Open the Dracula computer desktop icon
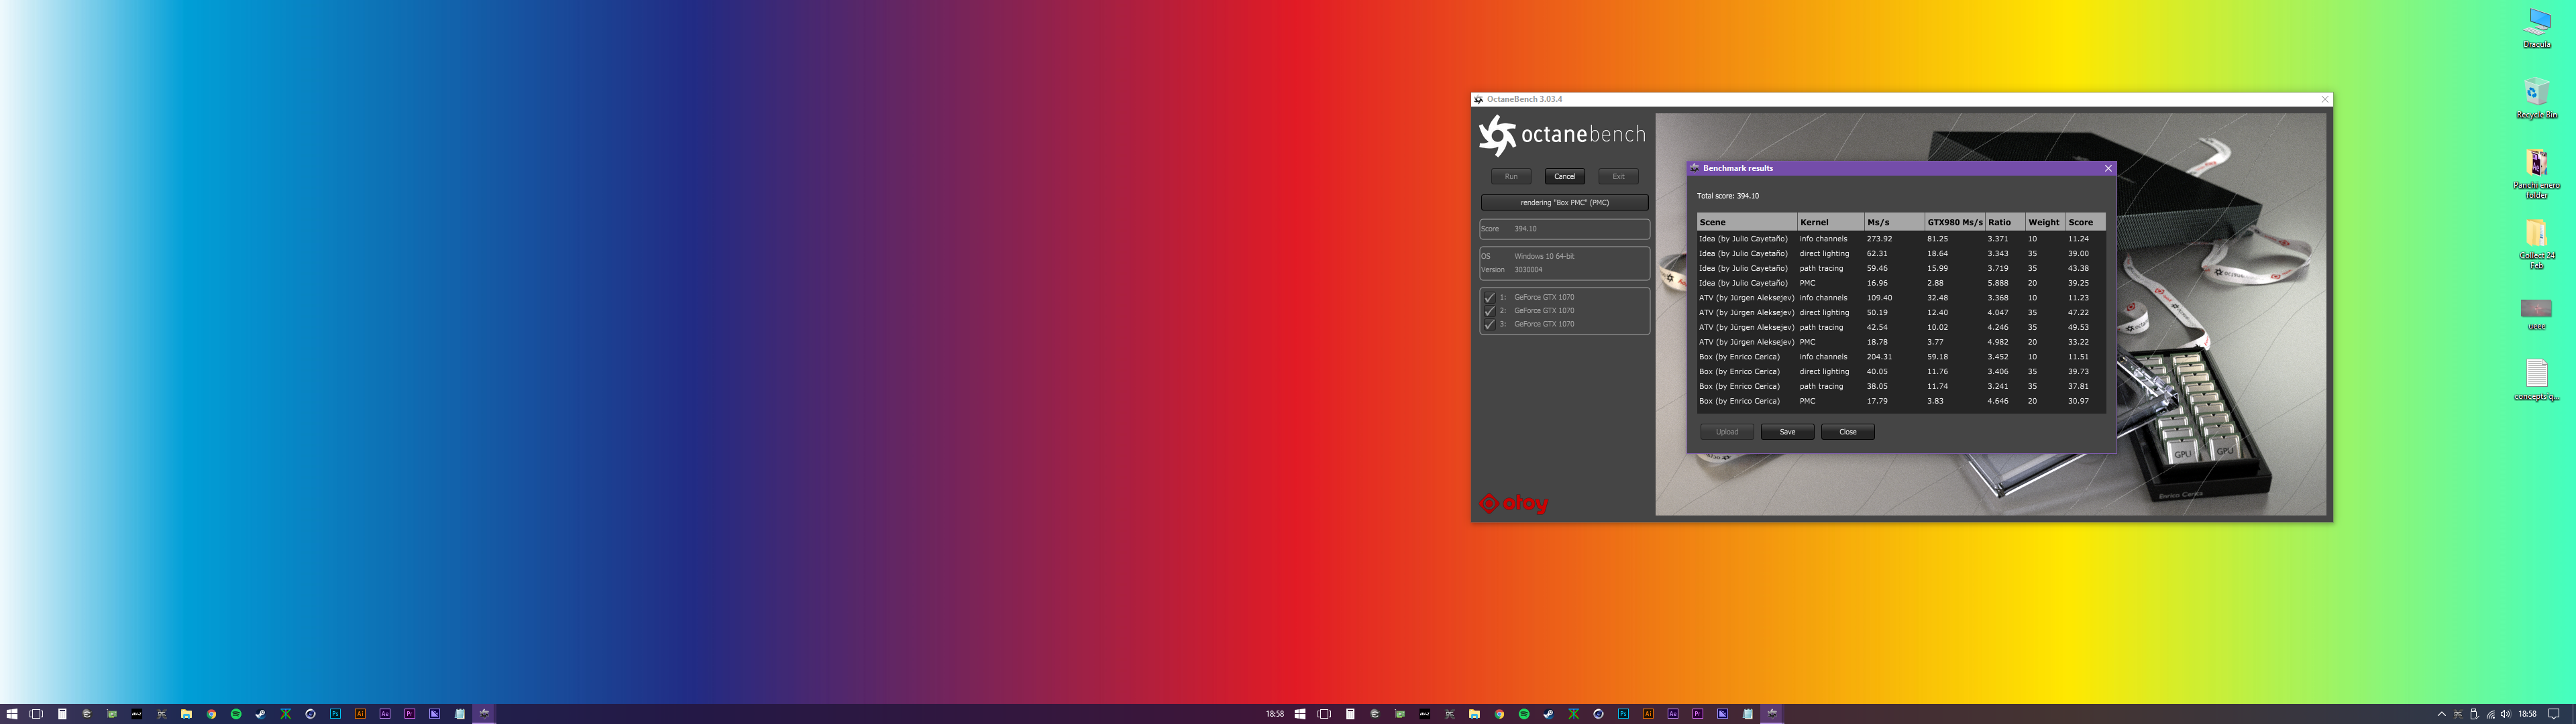Image resolution: width=2576 pixels, height=724 pixels. (2537, 23)
